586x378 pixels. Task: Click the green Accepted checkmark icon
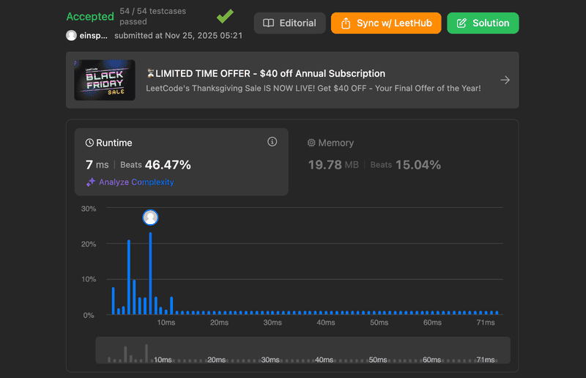point(226,16)
